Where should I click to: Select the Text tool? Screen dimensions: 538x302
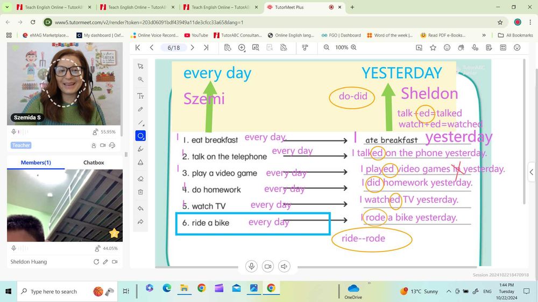point(140,96)
